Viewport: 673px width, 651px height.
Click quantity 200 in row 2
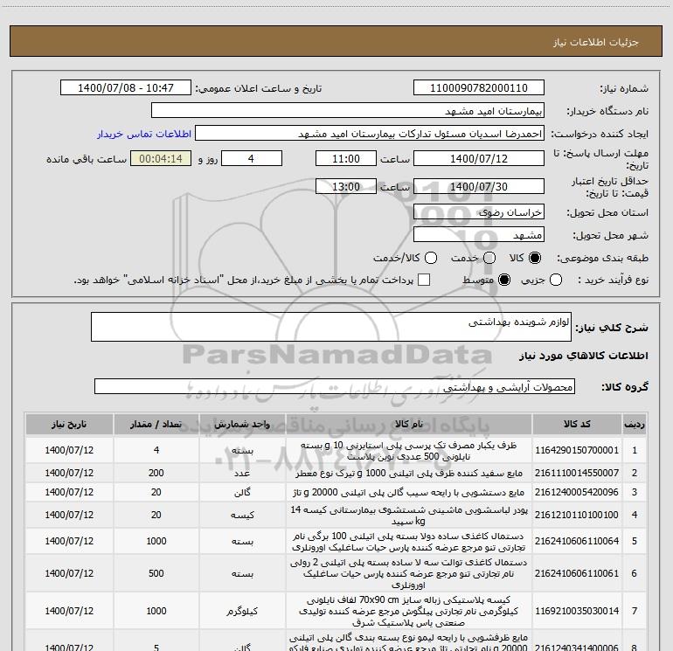click(x=156, y=473)
